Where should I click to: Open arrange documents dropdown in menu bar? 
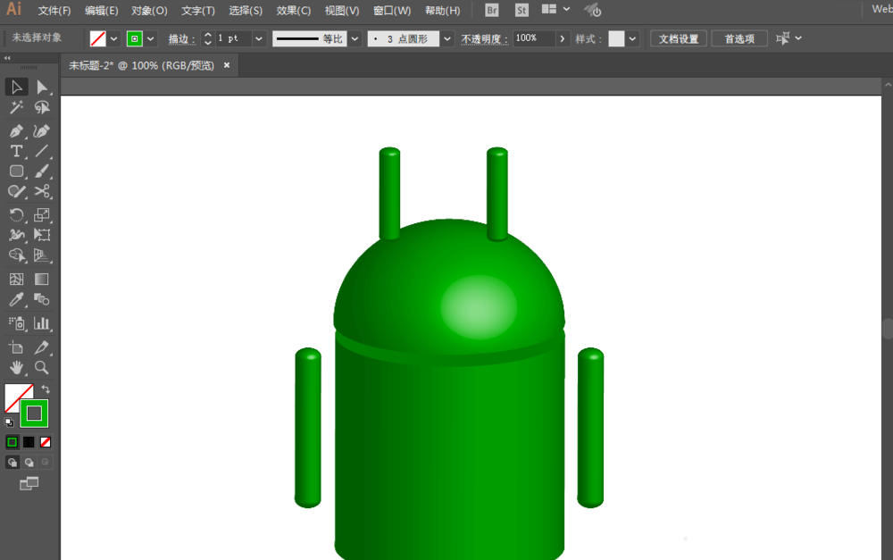pyautogui.click(x=566, y=9)
